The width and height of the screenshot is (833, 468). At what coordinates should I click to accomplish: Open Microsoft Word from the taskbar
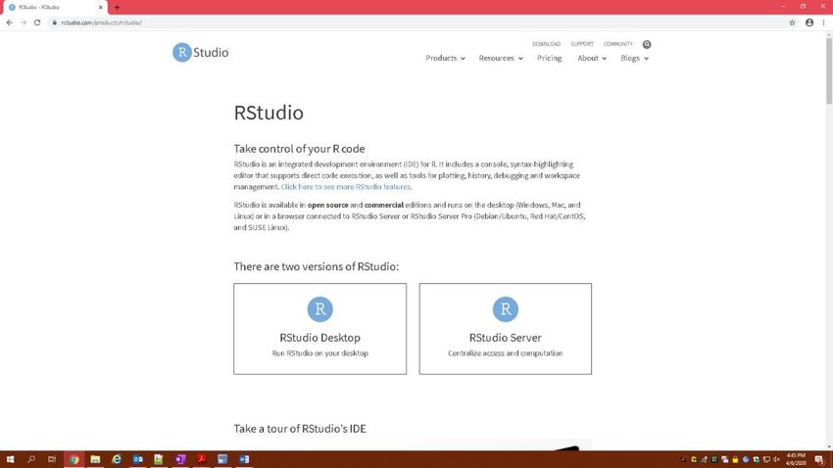[x=244, y=459]
